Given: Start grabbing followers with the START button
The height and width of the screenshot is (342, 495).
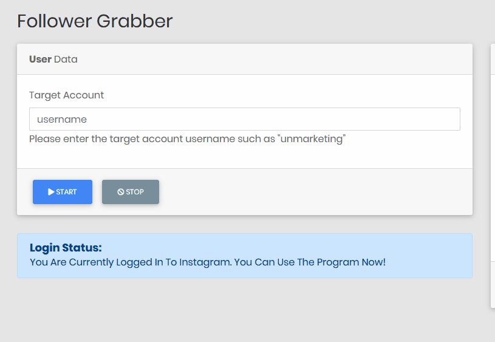Looking at the screenshot, I should [63, 192].
